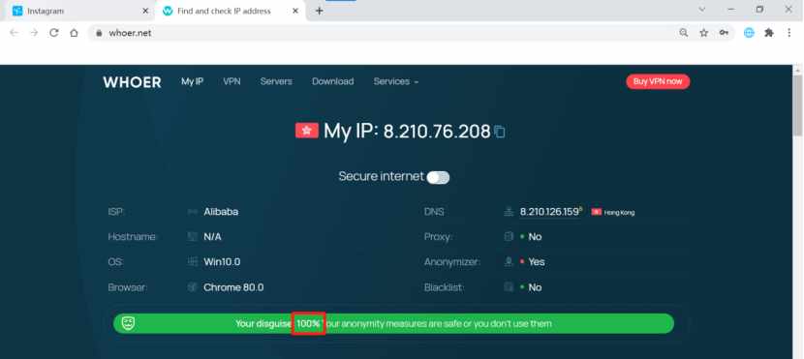
Task: Click the Chrome 80.0 browser value
Action: (x=233, y=287)
